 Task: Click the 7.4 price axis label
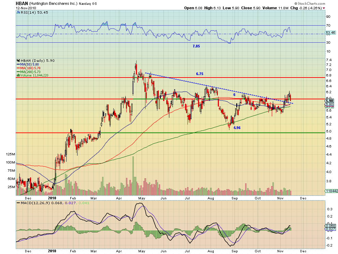point(329,60)
